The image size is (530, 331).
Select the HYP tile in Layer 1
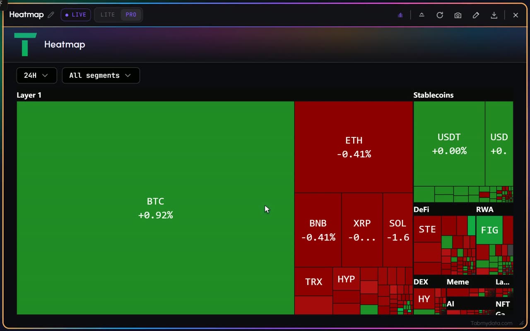coord(346,279)
